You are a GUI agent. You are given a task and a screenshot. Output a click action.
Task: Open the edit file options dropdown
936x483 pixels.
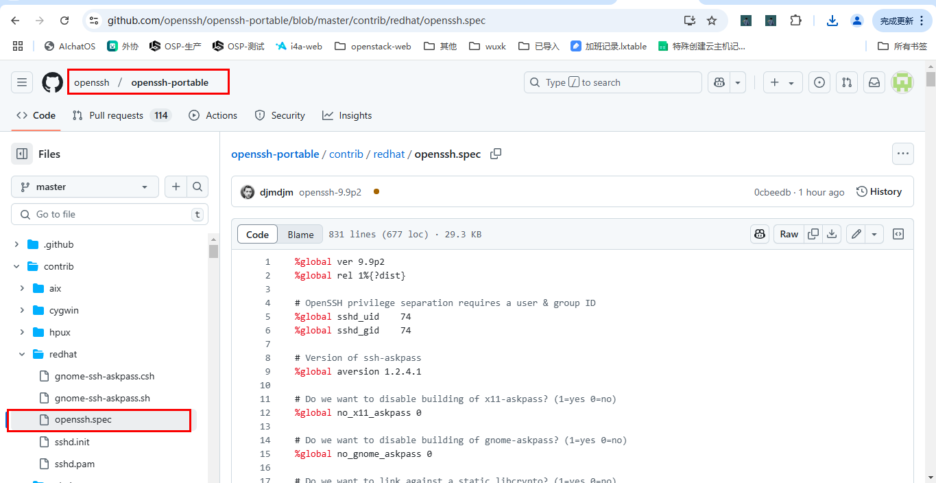pos(874,234)
